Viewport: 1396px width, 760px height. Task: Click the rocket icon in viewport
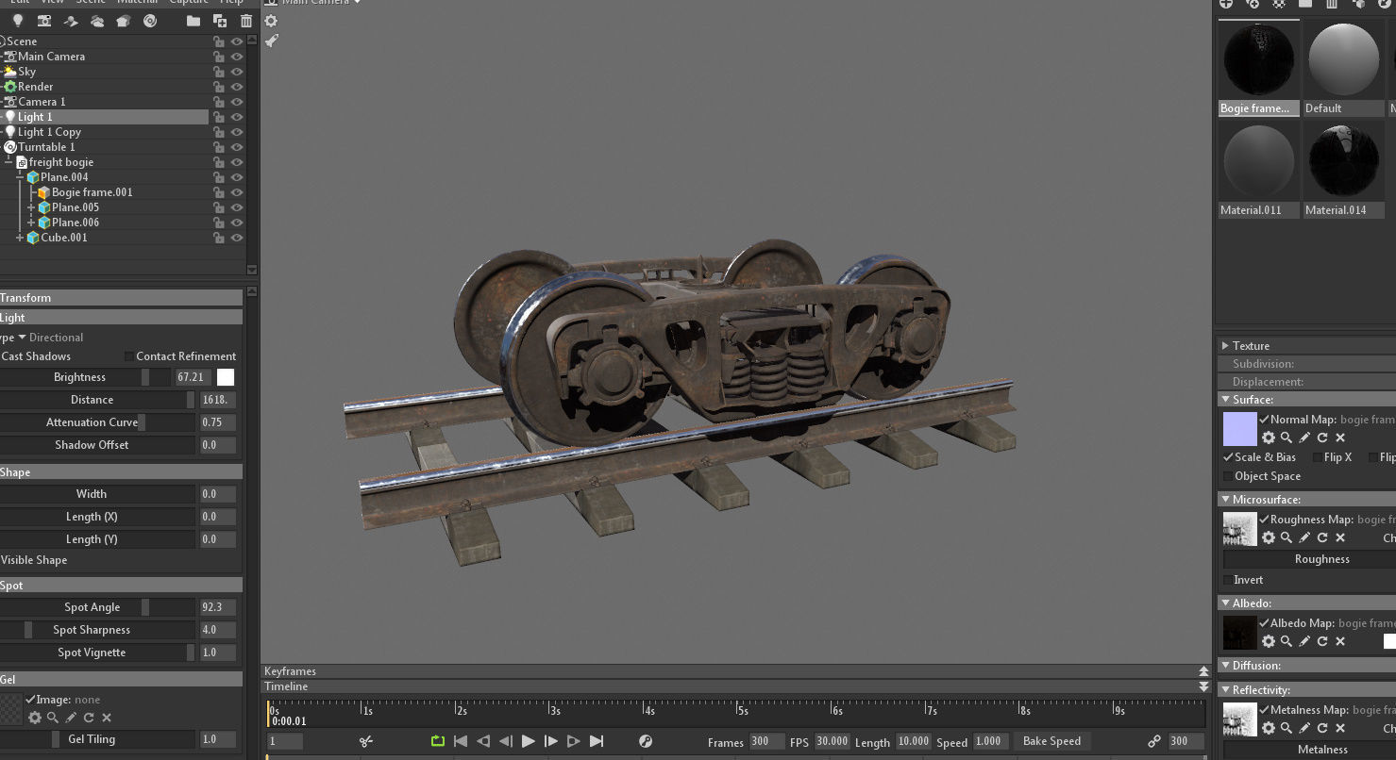tap(271, 41)
